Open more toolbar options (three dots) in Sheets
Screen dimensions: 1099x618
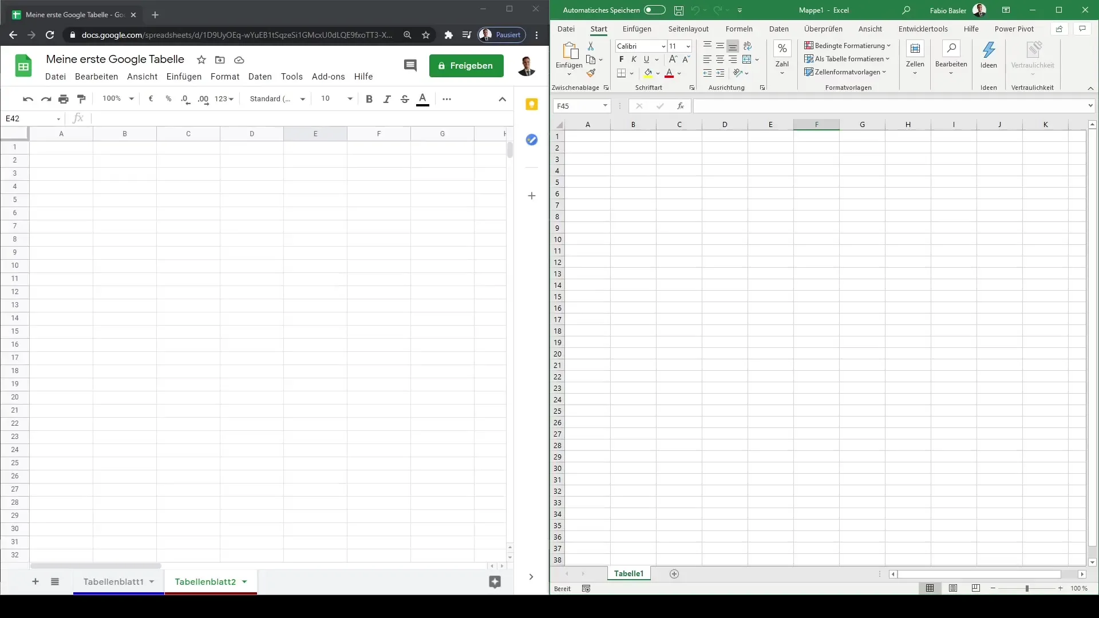pos(447,99)
